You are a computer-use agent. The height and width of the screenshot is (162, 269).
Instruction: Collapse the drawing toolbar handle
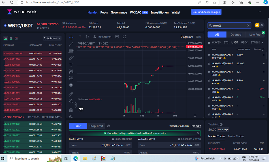[76, 105]
